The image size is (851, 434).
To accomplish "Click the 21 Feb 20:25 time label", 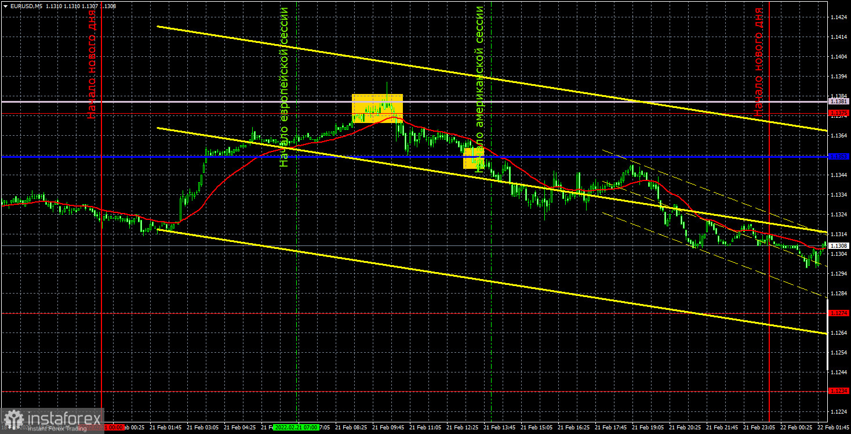I will pyautogui.click(x=686, y=427).
